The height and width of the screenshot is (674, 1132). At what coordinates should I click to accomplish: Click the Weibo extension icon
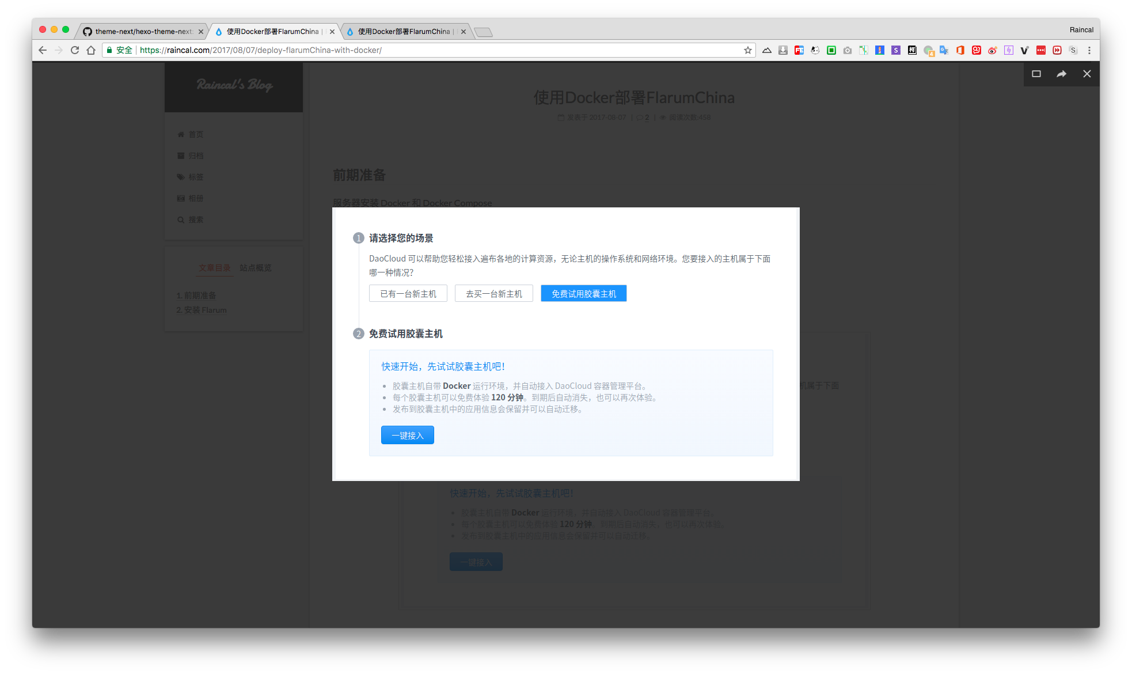992,50
